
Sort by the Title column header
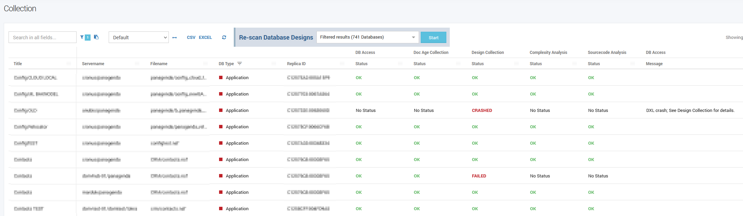click(x=18, y=64)
